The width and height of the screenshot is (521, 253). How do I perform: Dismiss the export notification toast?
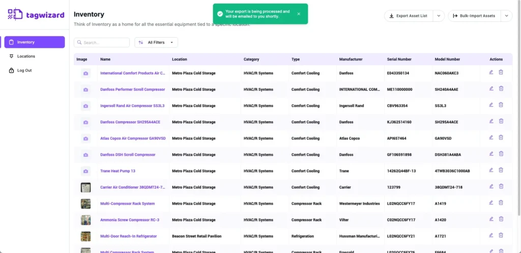point(299,14)
